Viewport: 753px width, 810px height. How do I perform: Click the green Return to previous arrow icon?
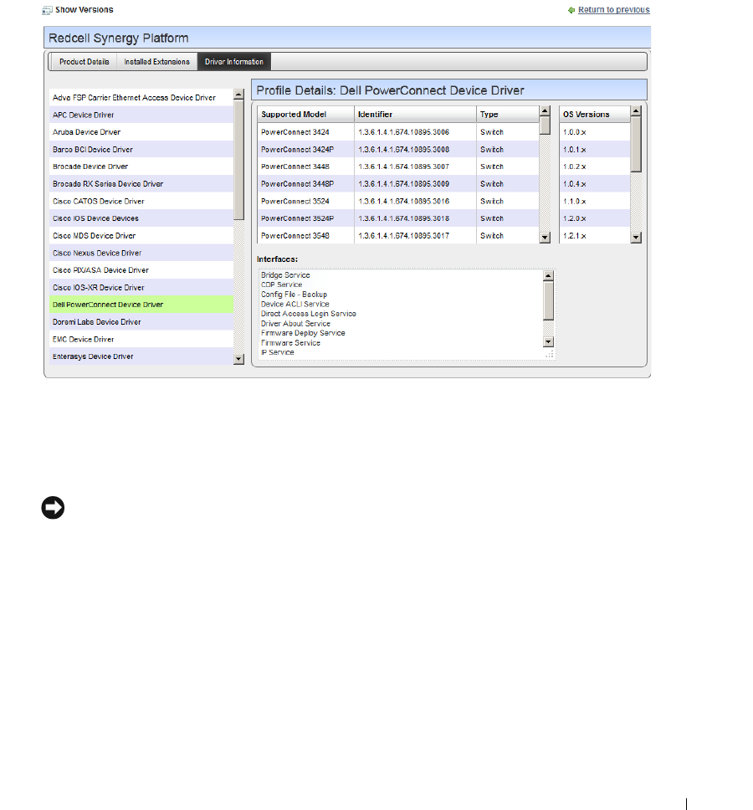click(571, 10)
